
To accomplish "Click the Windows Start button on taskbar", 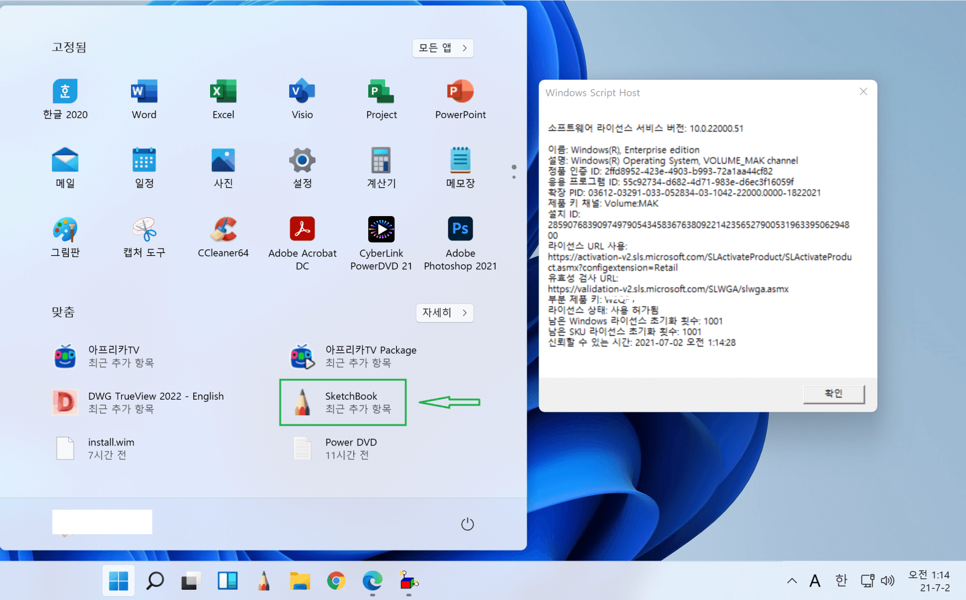I will pyautogui.click(x=118, y=581).
